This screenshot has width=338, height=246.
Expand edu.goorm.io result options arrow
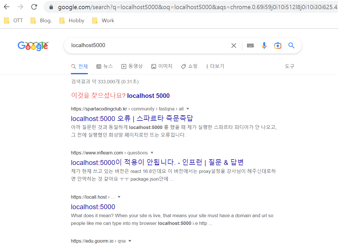coord(130,241)
